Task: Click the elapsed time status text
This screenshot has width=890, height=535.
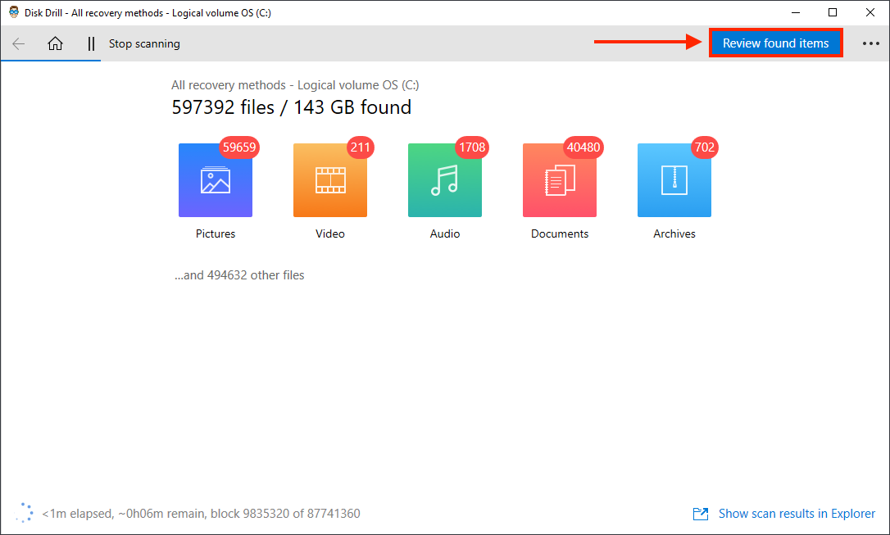Action: 201,514
